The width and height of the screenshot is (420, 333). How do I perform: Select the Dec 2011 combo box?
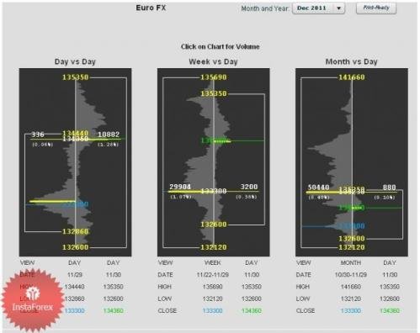[318, 8]
